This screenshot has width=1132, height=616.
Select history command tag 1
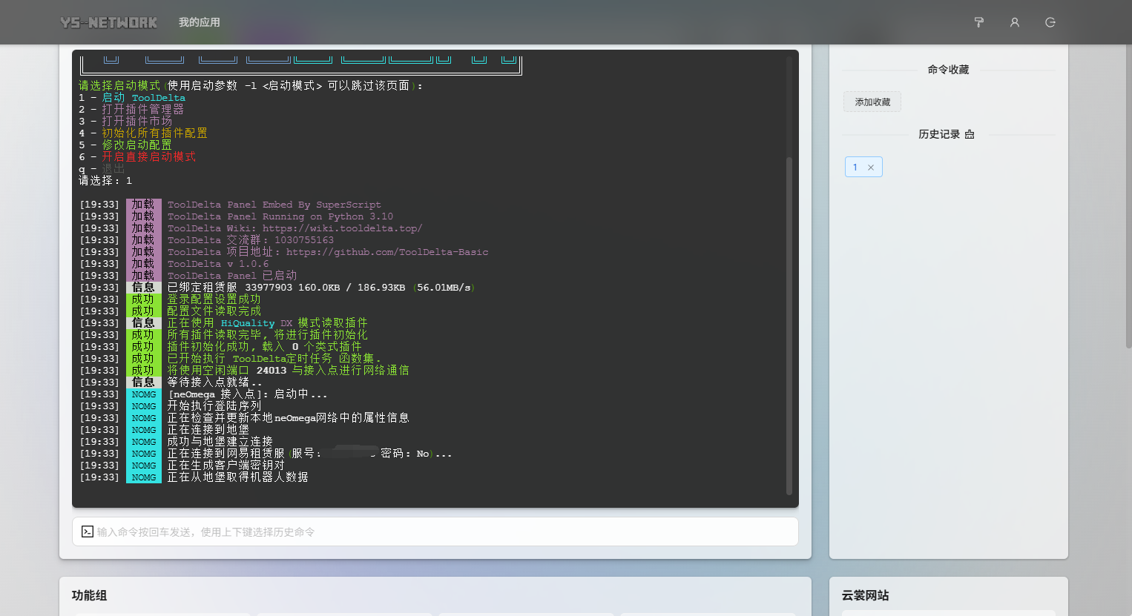(x=855, y=168)
